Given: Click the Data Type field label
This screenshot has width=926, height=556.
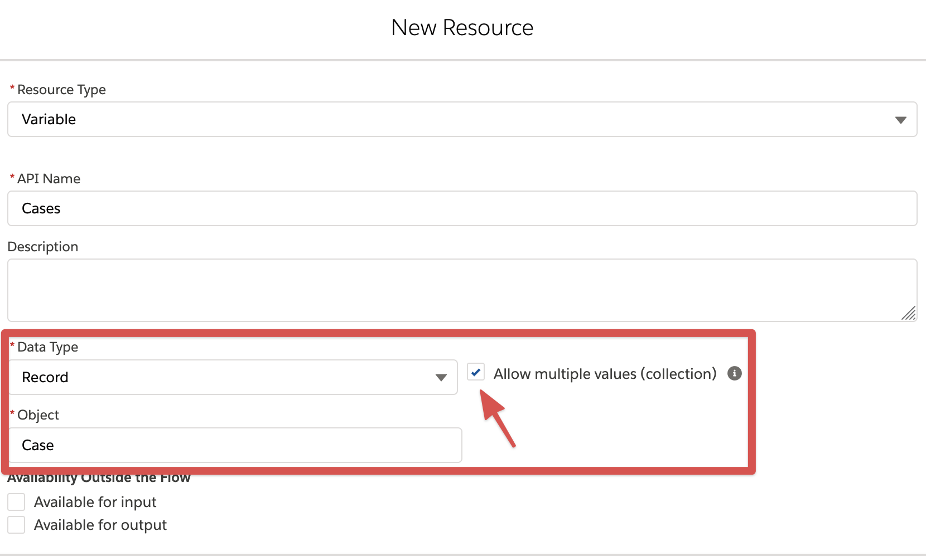Looking at the screenshot, I should click(x=47, y=347).
